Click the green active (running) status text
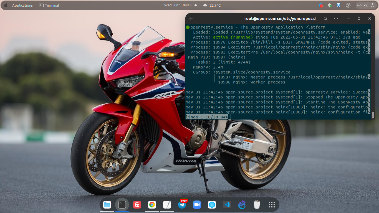Screen dimensions: 379x213 pyautogui.click(x=233, y=37)
